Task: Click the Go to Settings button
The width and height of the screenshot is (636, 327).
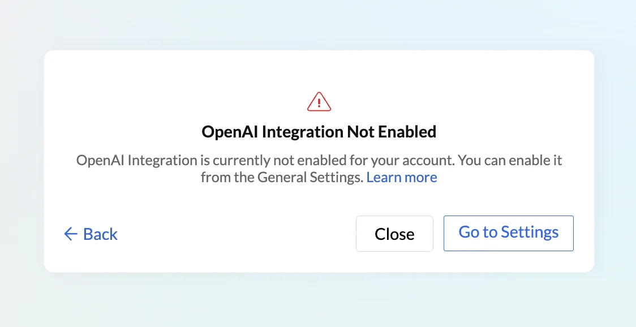Action: (x=509, y=233)
